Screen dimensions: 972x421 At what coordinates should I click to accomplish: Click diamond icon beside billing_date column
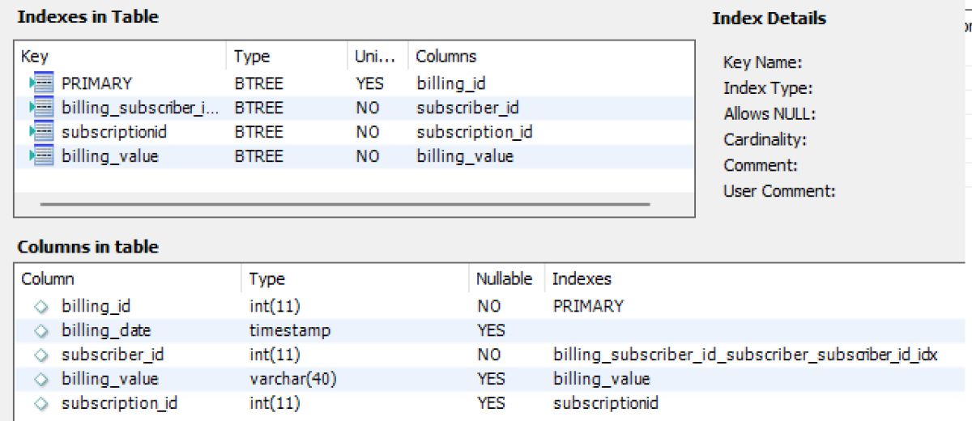click(42, 330)
